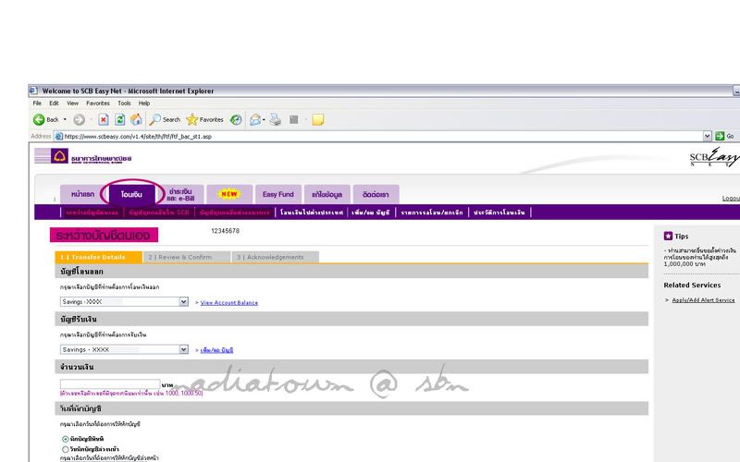Click the View Account Balance link
The image size is (740, 462).
[x=228, y=303]
